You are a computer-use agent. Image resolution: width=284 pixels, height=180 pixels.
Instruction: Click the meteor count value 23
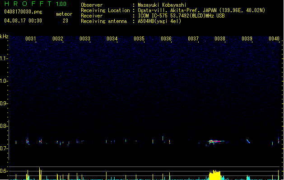click(65, 21)
